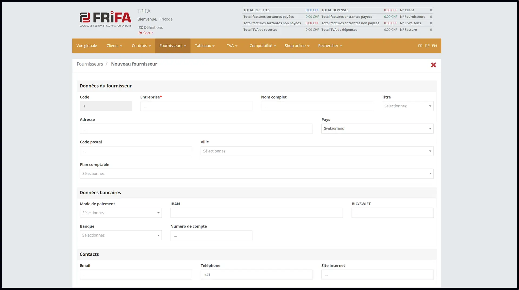Open the Comptabilité menu
This screenshot has width=519, height=290.
click(x=263, y=46)
